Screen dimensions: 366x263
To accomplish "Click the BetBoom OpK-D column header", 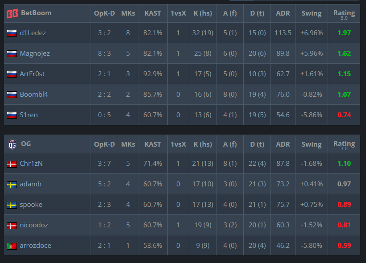I will click(x=104, y=13).
